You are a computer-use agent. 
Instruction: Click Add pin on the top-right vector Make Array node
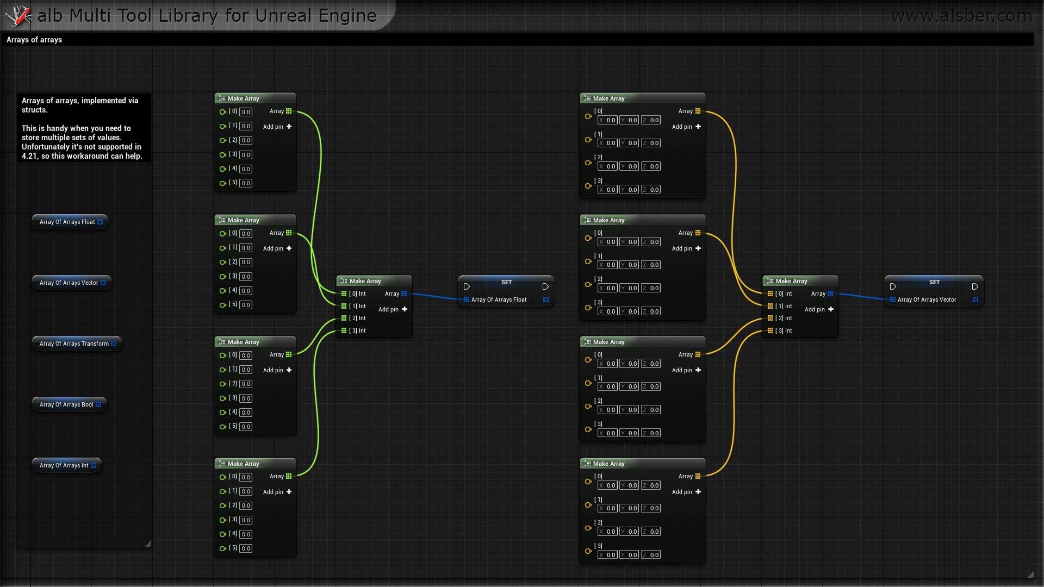[686, 127]
